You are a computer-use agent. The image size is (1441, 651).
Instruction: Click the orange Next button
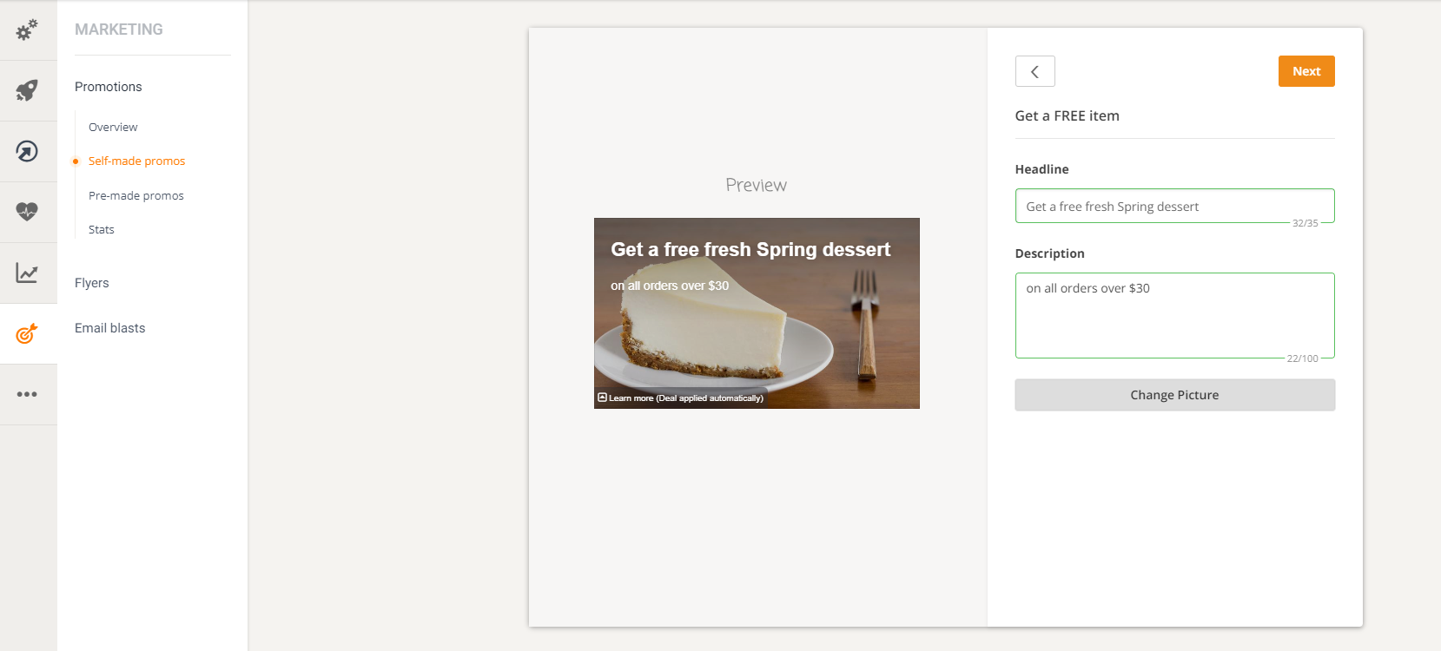click(1306, 71)
